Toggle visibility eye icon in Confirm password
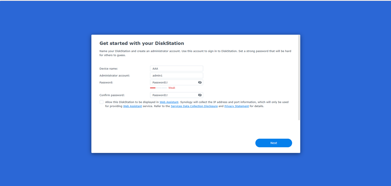391x186 pixels. (x=200, y=95)
